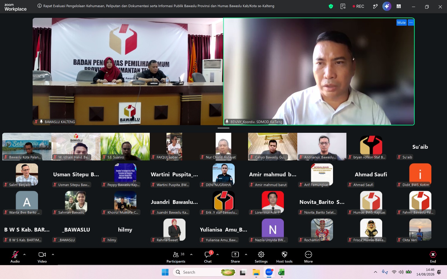This screenshot has height=279, width=447.
Task: Click the Zoom Workplace logo
Action: pyautogui.click(x=15, y=7)
